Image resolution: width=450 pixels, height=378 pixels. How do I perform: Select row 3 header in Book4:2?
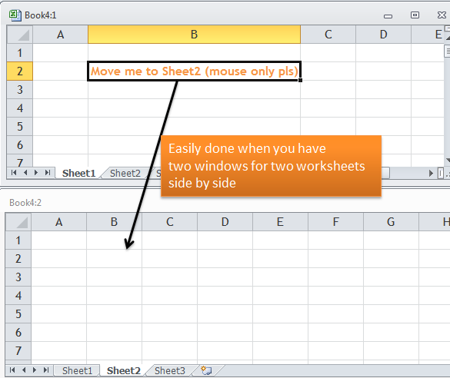click(18, 277)
